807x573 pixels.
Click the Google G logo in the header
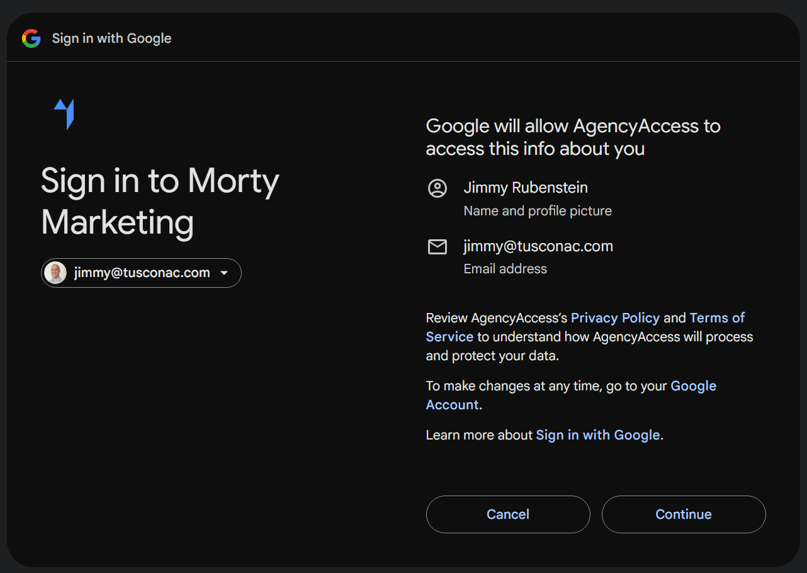(x=31, y=38)
